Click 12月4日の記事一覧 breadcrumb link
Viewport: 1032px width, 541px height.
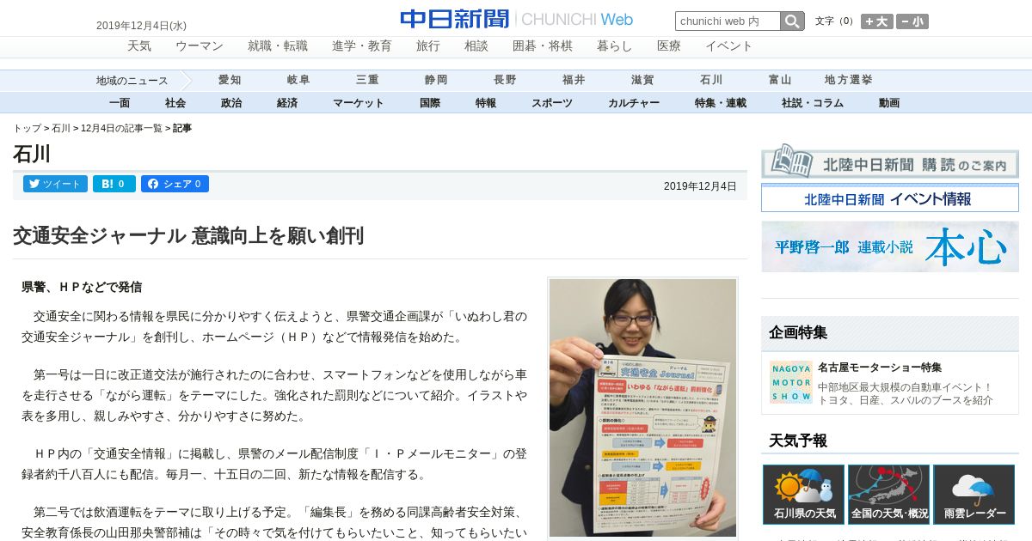pos(121,128)
